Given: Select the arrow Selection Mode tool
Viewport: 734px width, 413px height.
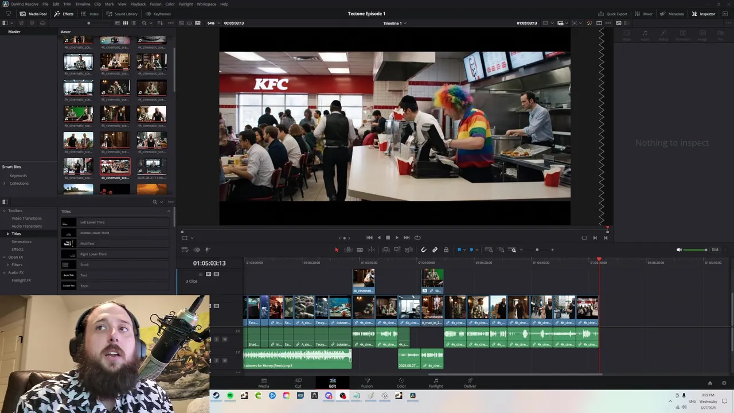Looking at the screenshot, I should [337, 250].
